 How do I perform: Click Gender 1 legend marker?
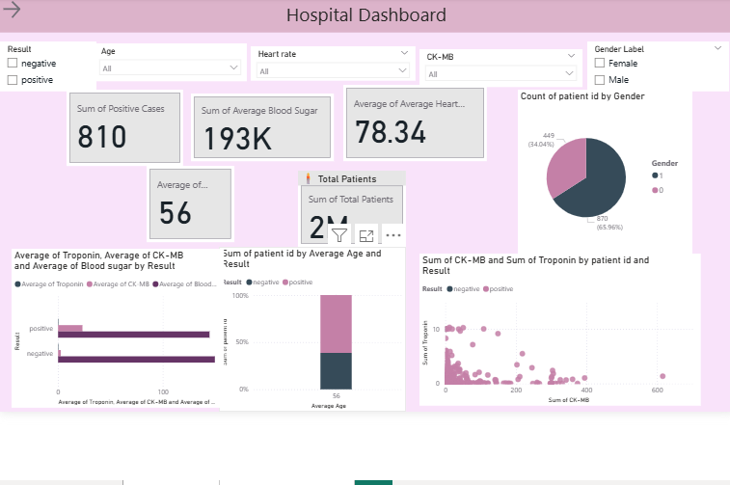pyautogui.click(x=656, y=175)
